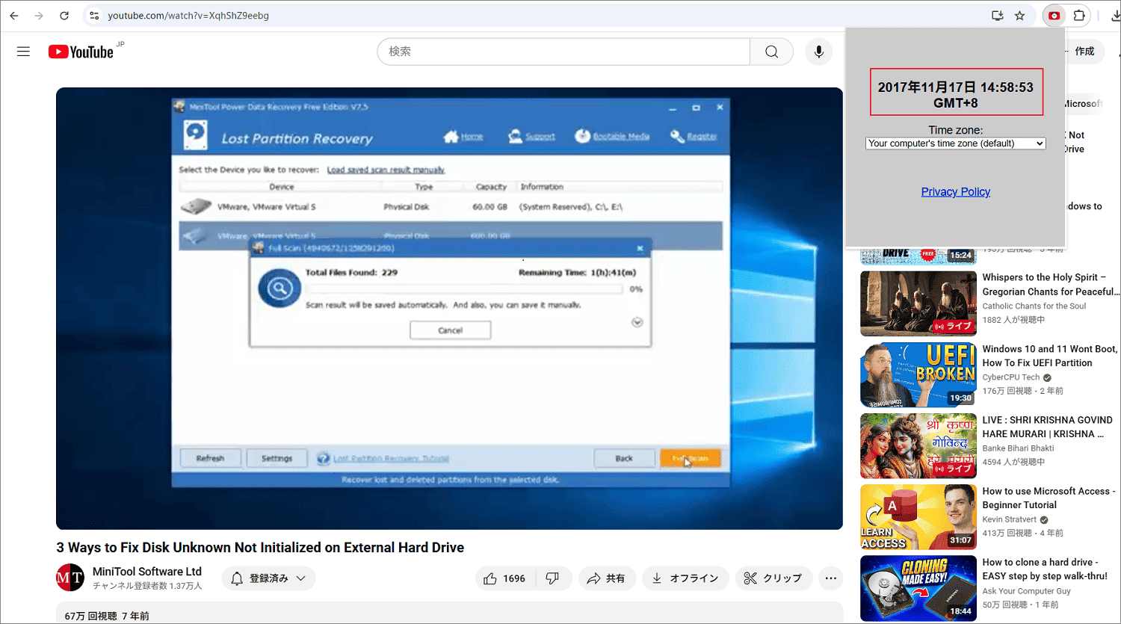The image size is (1121, 624).
Task: Open CyberCPU Tech channel name
Action: (1011, 377)
